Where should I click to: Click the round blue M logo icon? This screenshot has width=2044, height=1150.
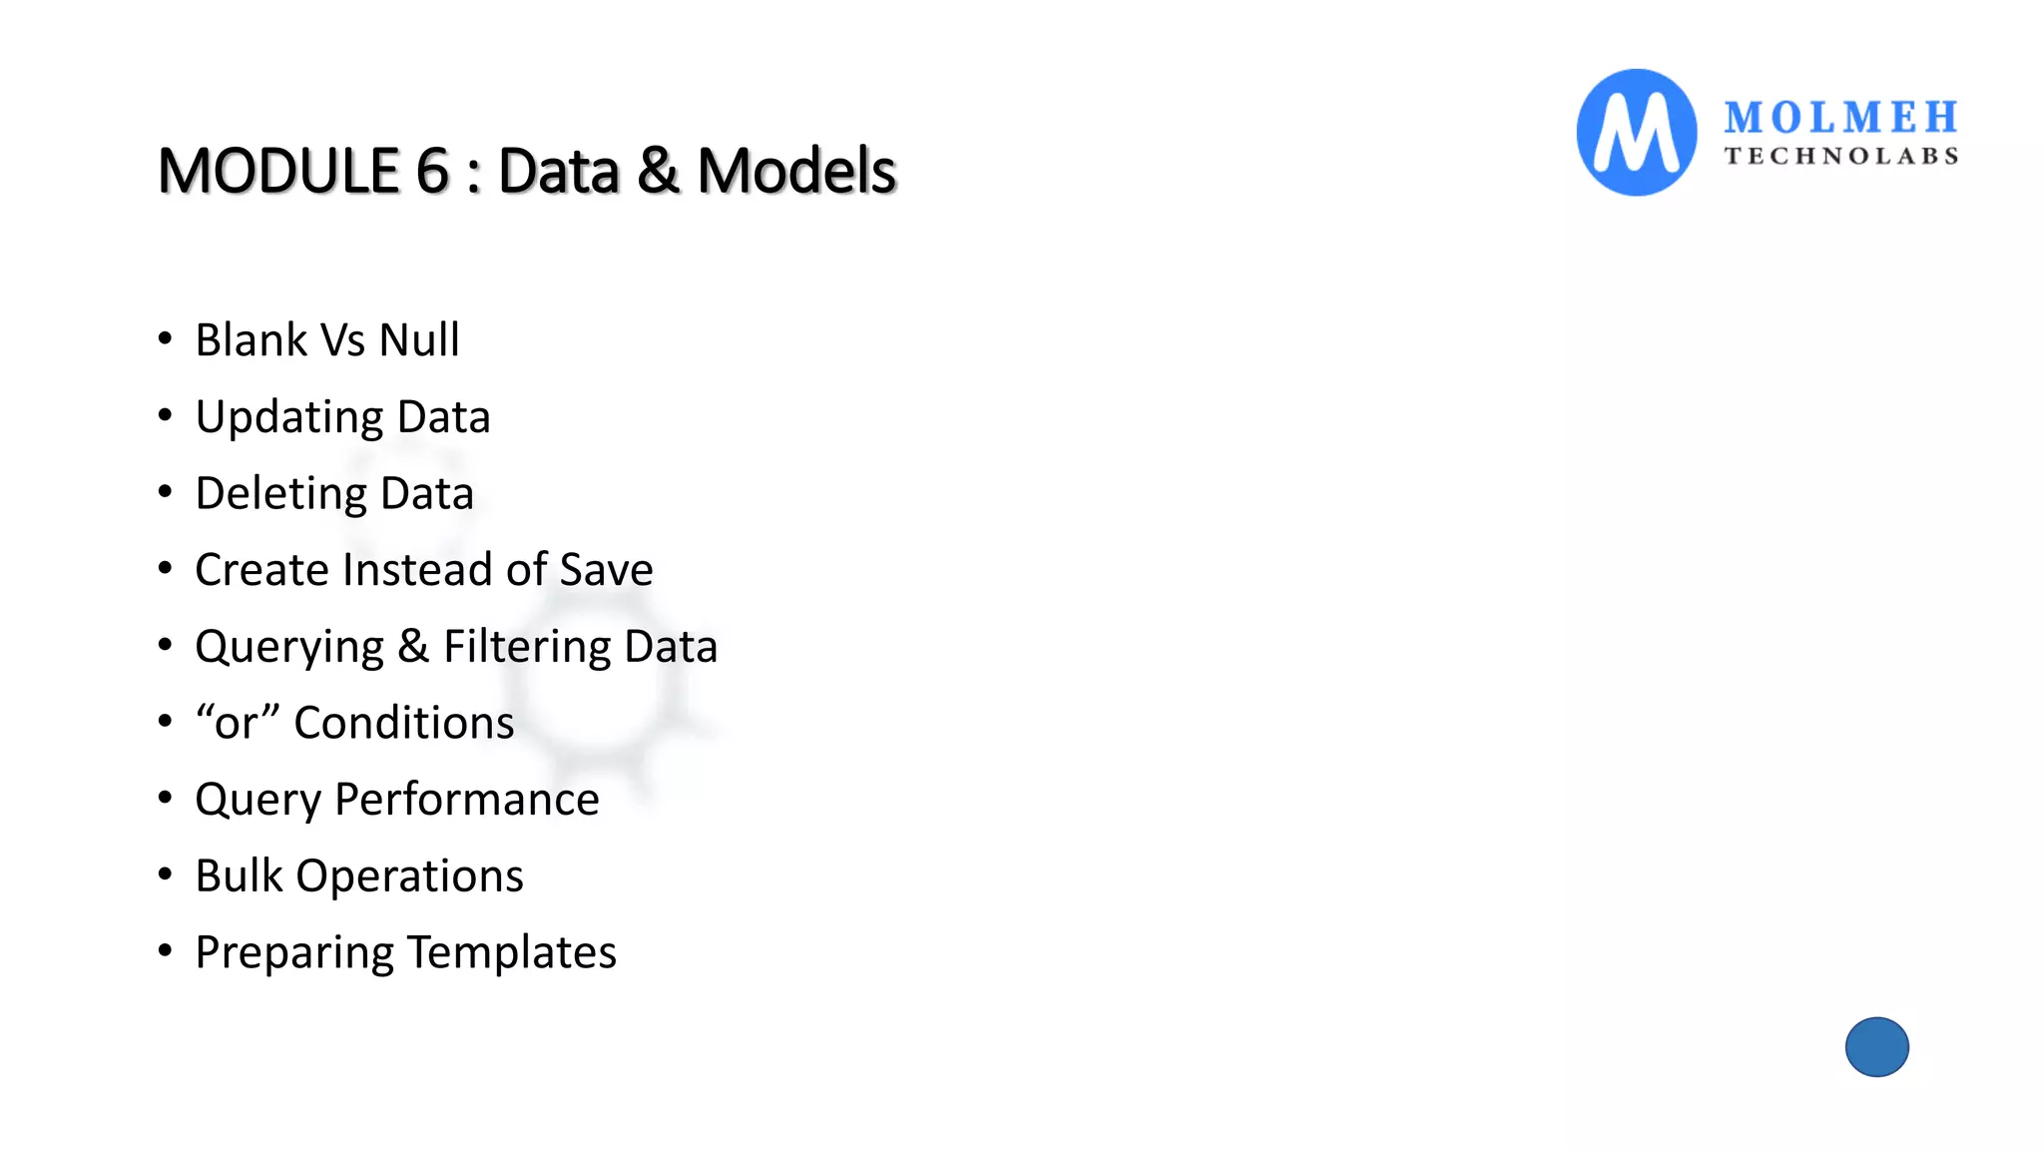click(1636, 132)
